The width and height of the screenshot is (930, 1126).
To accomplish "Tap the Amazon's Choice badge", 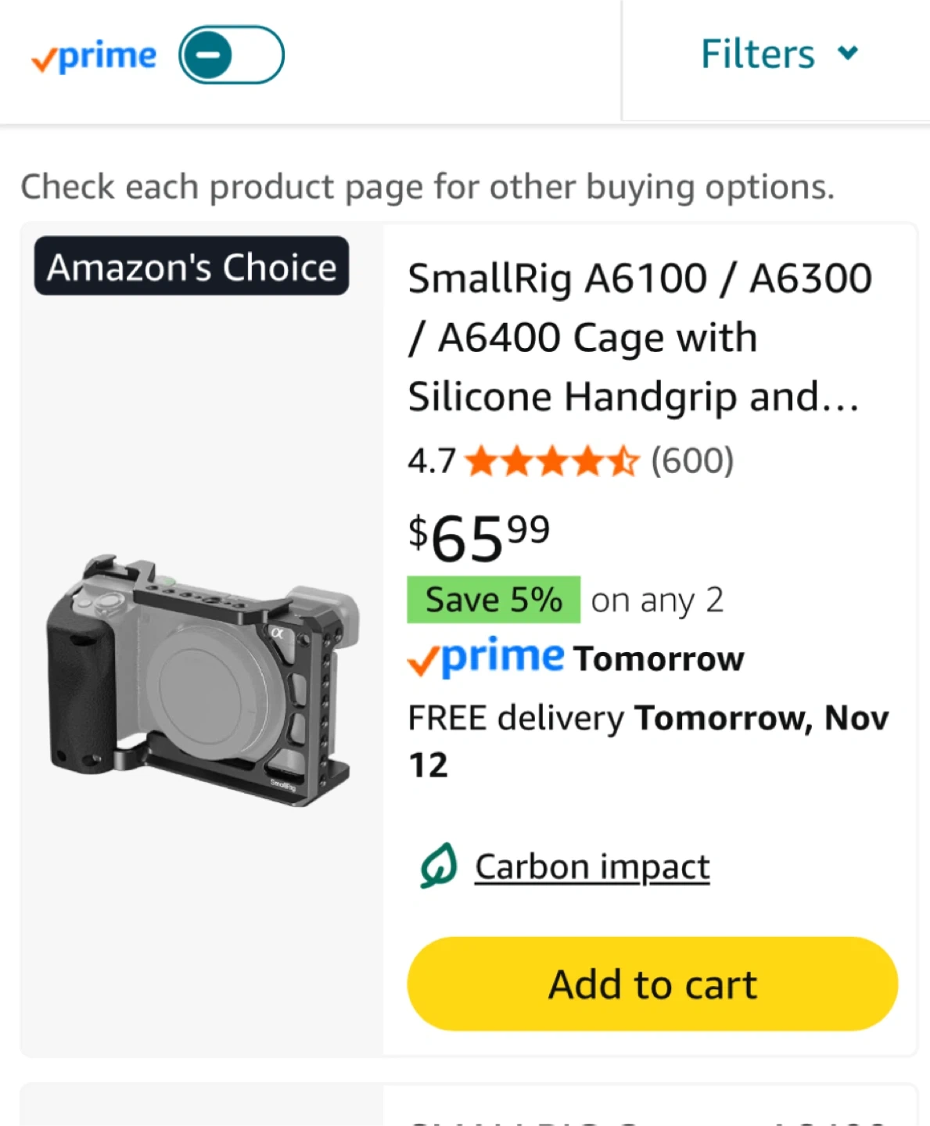I will 192,267.
